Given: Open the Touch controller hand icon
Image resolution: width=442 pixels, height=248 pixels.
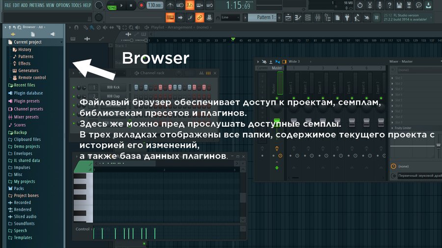Looking at the screenshot, I should point(366,18).
